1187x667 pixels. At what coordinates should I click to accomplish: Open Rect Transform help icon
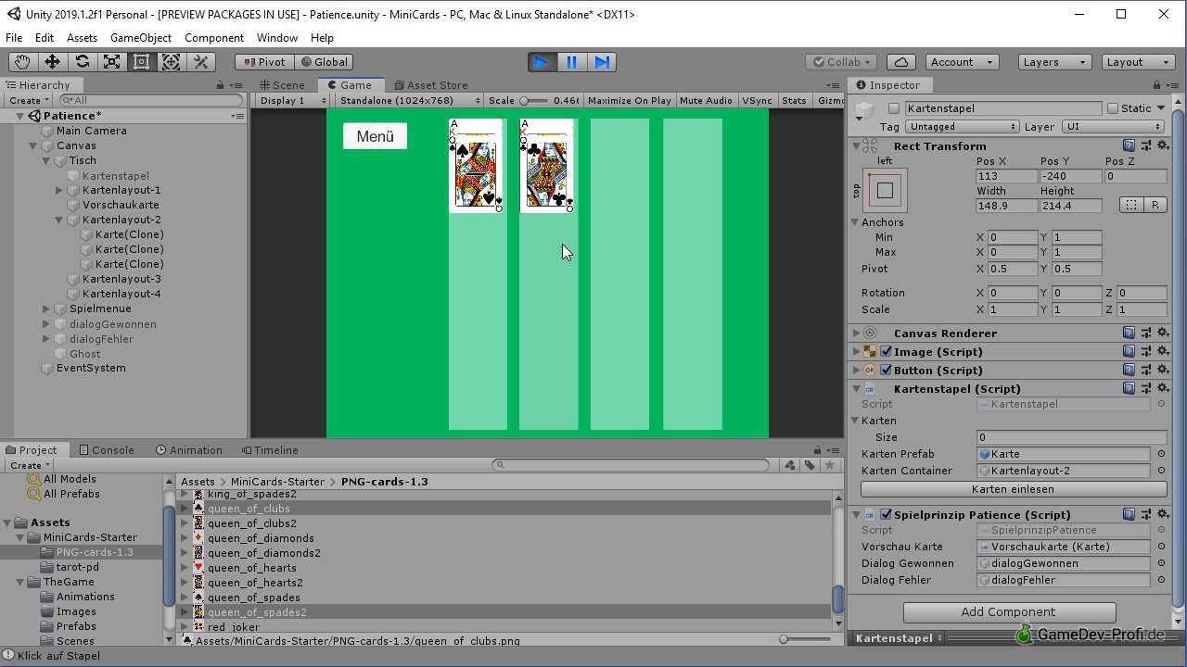click(x=1129, y=146)
